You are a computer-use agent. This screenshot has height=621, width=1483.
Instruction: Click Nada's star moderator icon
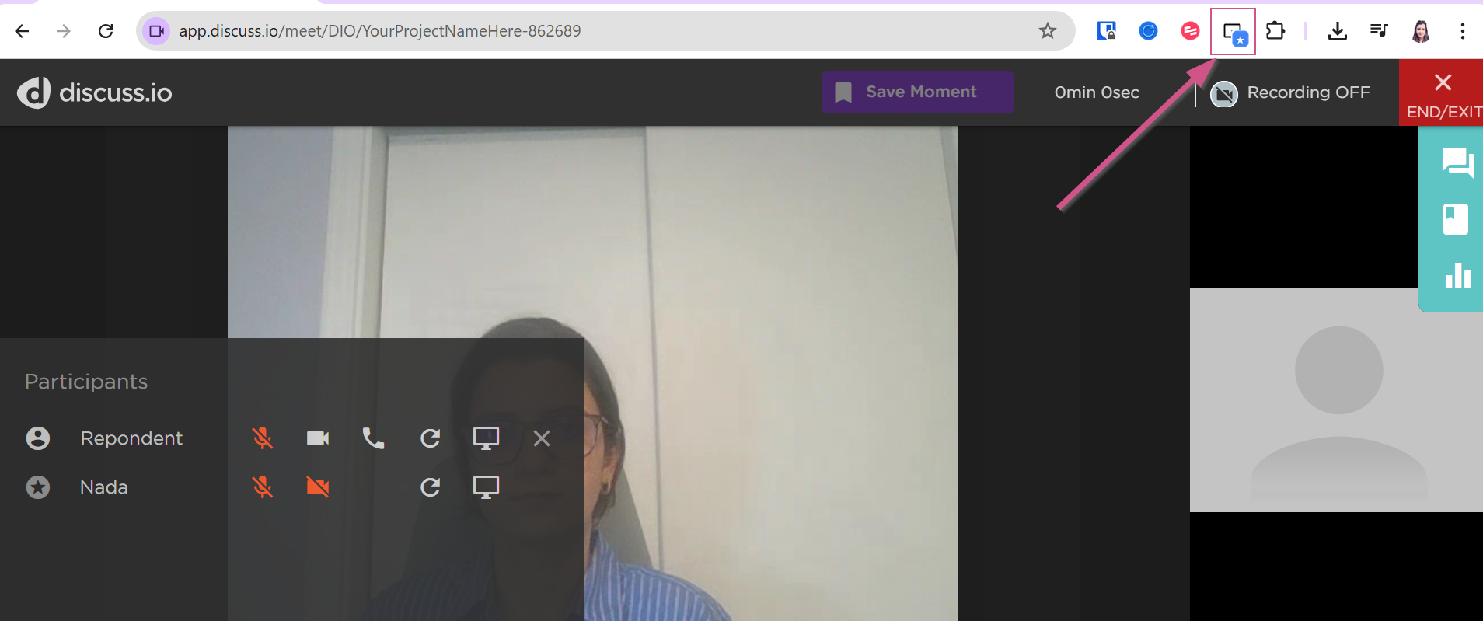tap(38, 487)
